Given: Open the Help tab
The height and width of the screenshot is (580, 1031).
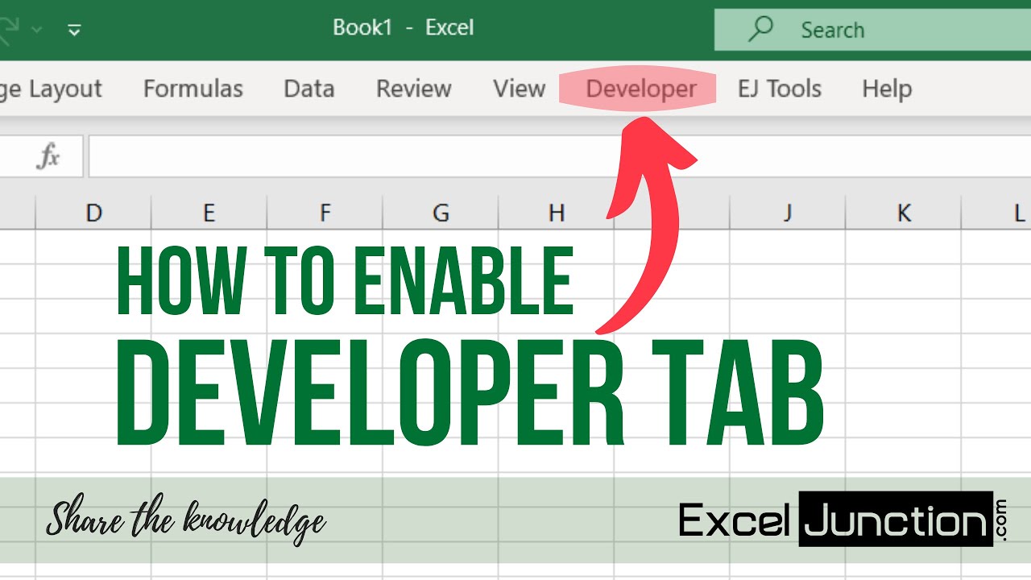Looking at the screenshot, I should pyautogui.click(x=887, y=89).
